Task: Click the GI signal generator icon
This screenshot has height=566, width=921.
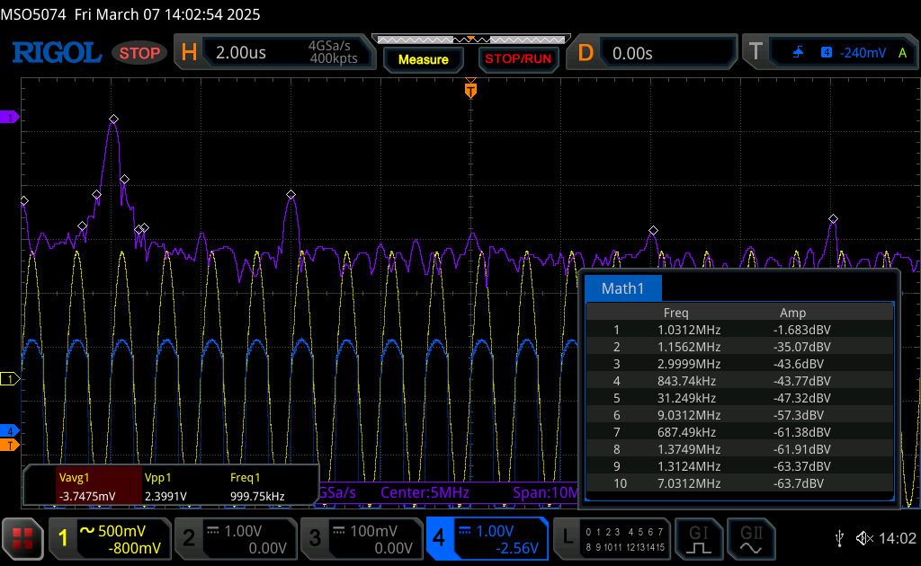Action: pos(699,538)
